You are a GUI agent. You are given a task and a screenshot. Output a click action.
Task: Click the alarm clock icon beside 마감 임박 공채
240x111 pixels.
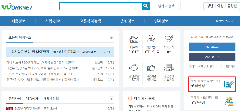coord(130,98)
